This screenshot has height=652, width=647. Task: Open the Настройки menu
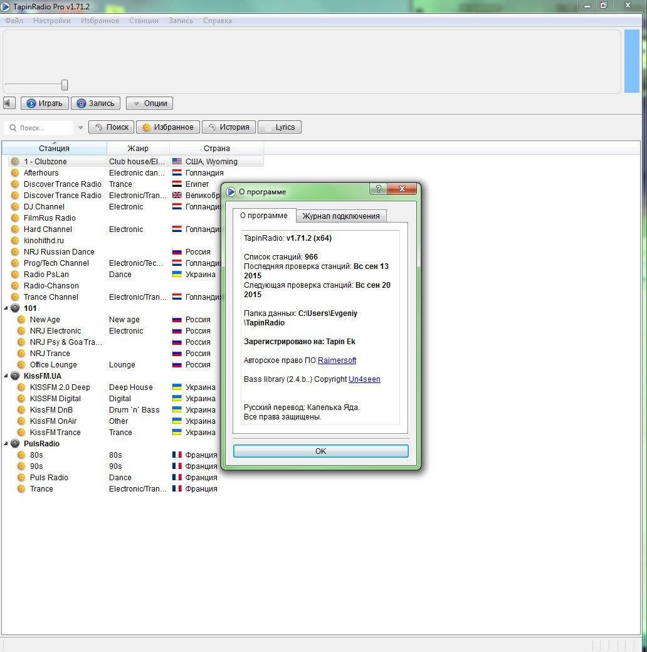52,20
